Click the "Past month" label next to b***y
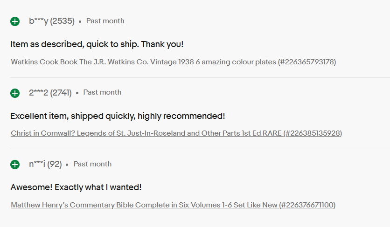 pos(105,21)
